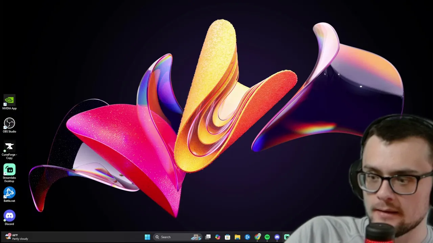Open the NVIDIA App desktop shortcut

(9, 103)
